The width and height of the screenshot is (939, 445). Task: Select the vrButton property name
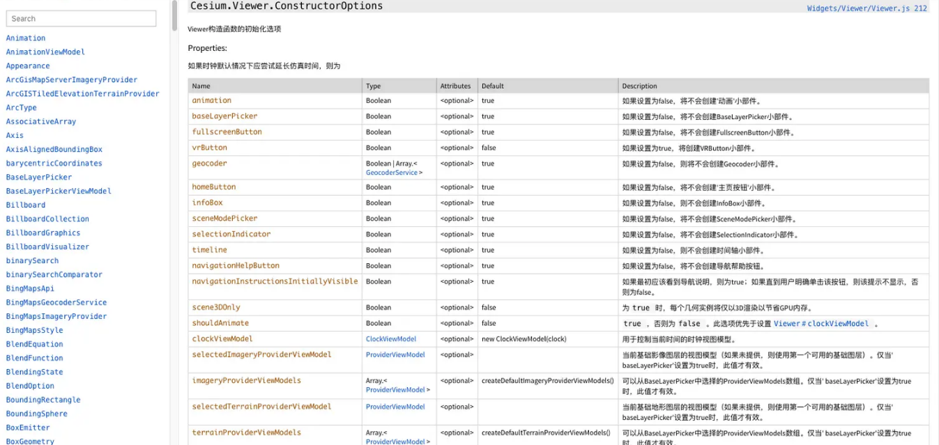(x=210, y=148)
